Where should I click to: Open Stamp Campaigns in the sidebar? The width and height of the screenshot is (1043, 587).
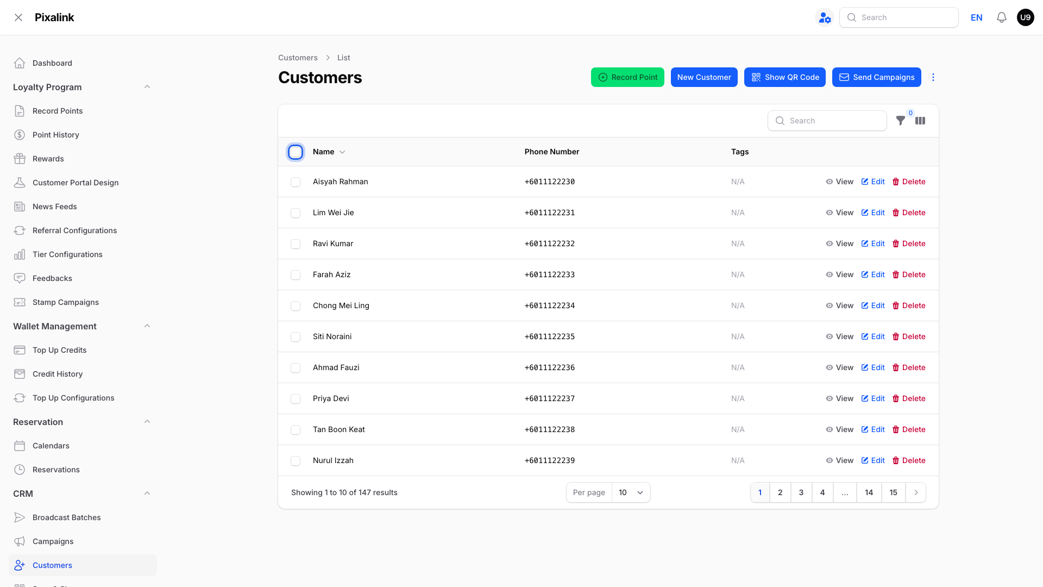tap(83, 302)
